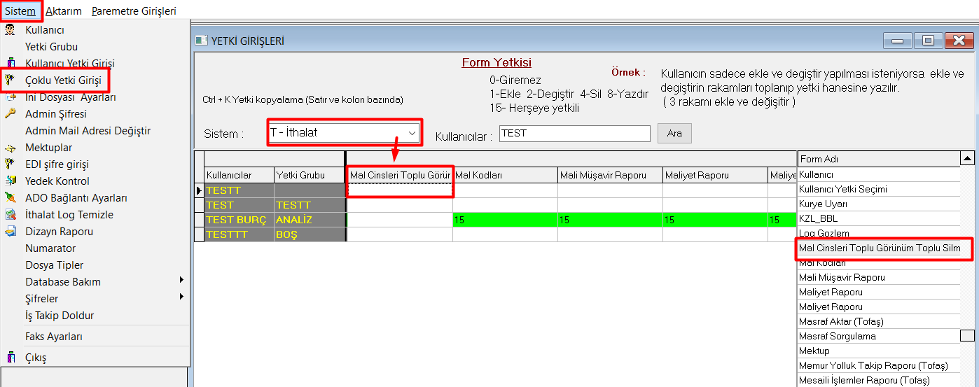Click the ADO Bağlantı Ayarları icon
979x387 pixels.
point(10,198)
